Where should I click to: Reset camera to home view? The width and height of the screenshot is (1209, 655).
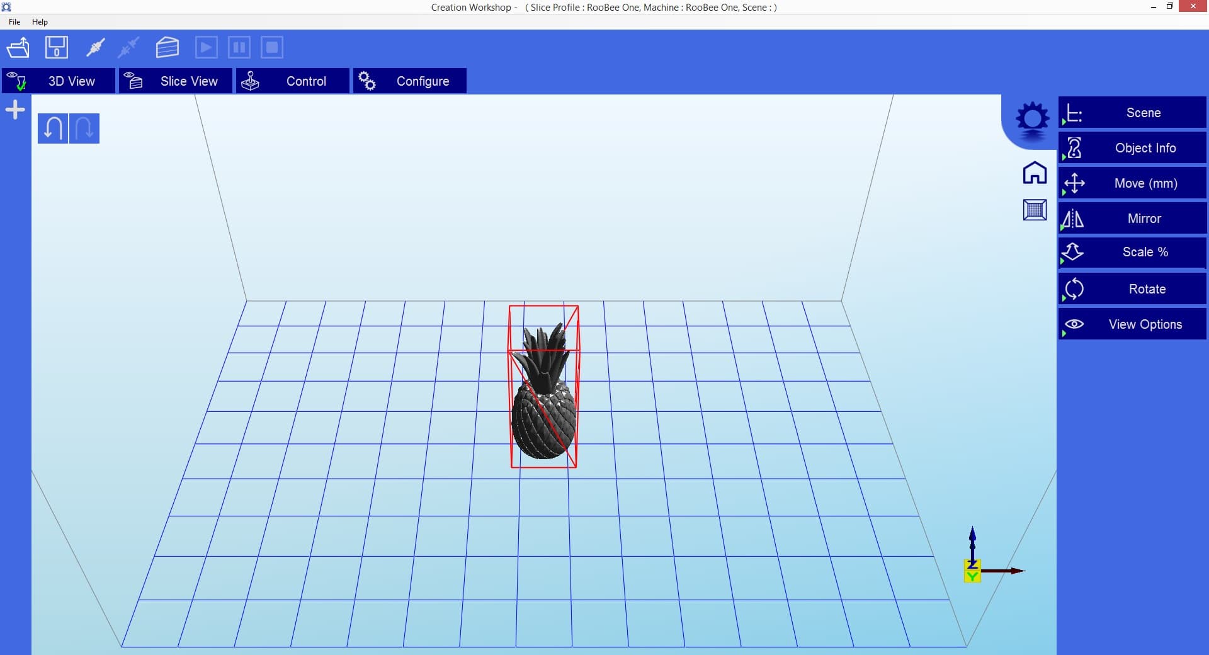(x=1035, y=173)
